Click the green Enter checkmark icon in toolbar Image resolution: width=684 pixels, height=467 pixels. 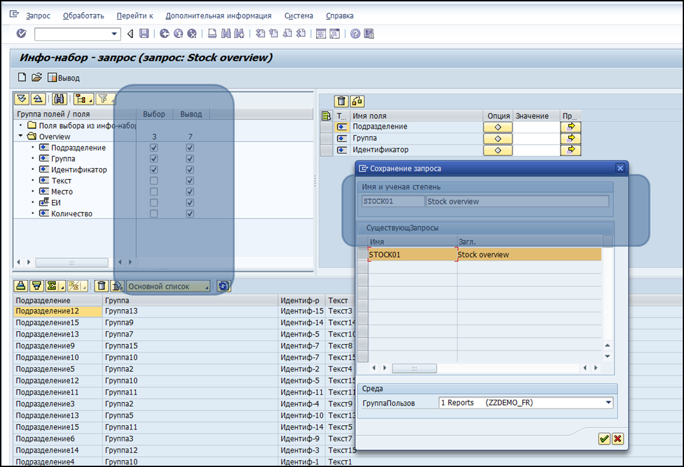pos(22,34)
